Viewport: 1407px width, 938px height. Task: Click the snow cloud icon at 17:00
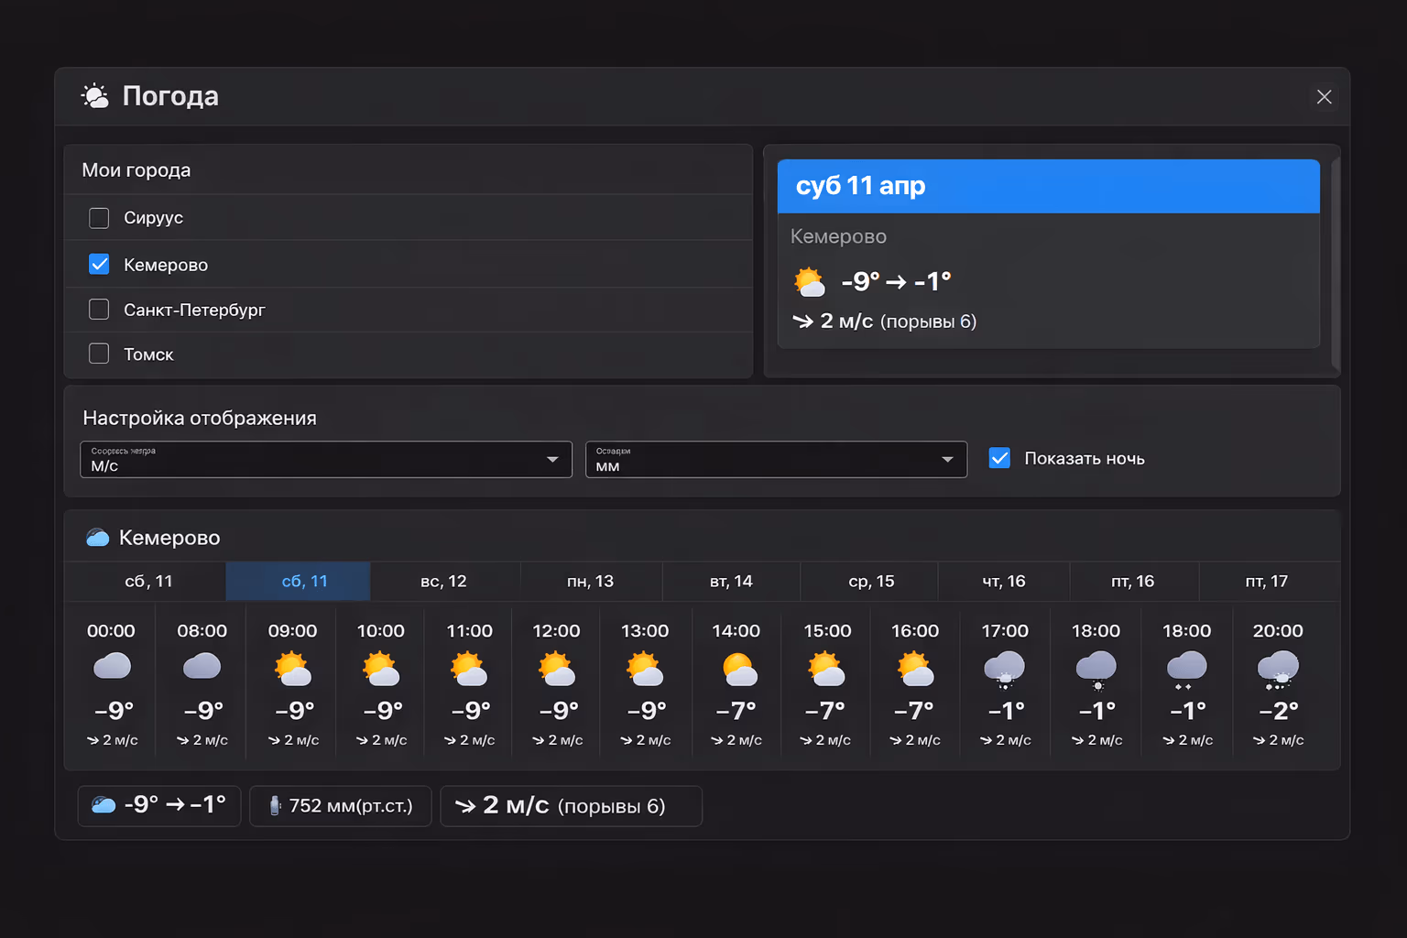click(x=1004, y=670)
